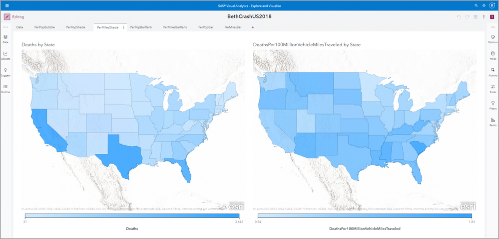This screenshot has height=239, width=499.
Task: Click the Deaths legend label
Action: point(132,228)
